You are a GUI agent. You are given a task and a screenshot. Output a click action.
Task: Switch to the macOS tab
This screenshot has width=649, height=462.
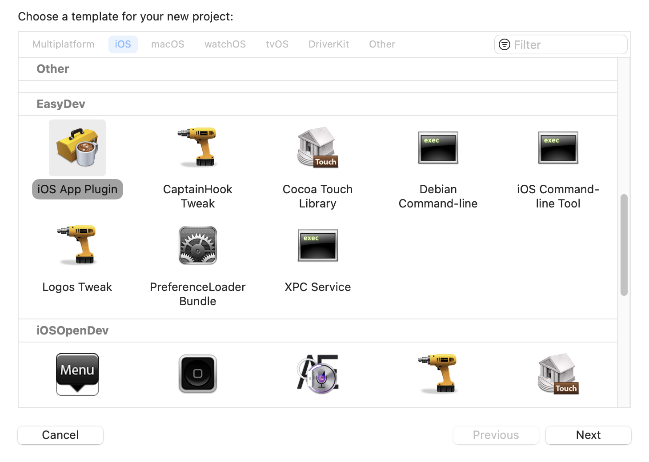pos(168,44)
